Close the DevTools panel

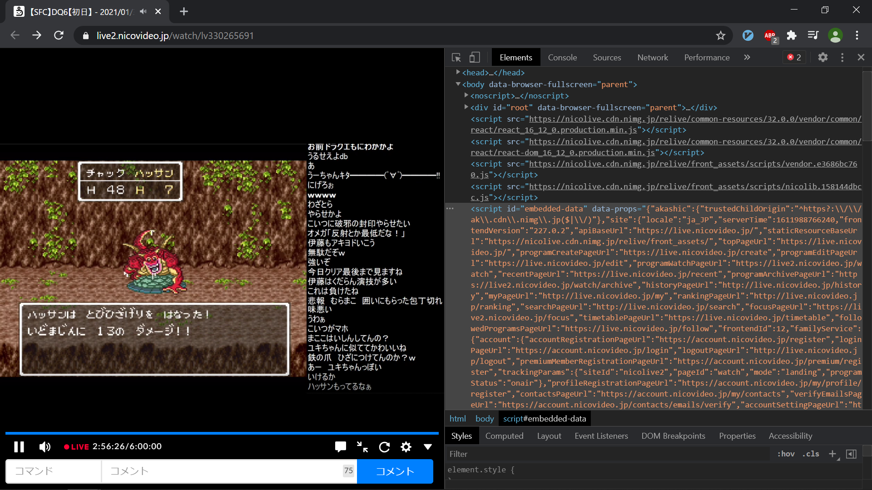(x=861, y=58)
